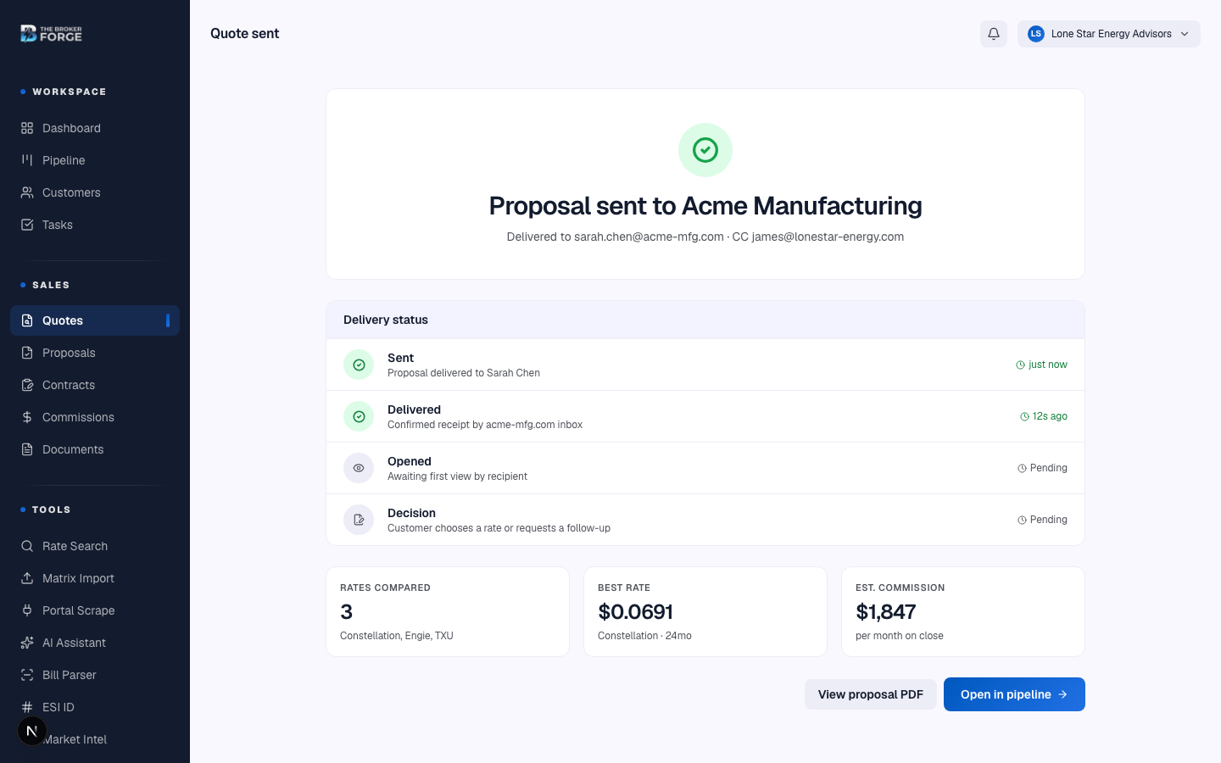Click the LS account avatar
Viewport: 1221px width, 763px height.
click(1035, 34)
